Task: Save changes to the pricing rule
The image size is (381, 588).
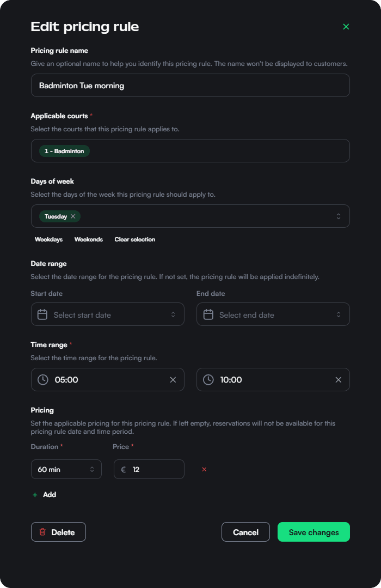Action: pyautogui.click(x=314, y=531)
